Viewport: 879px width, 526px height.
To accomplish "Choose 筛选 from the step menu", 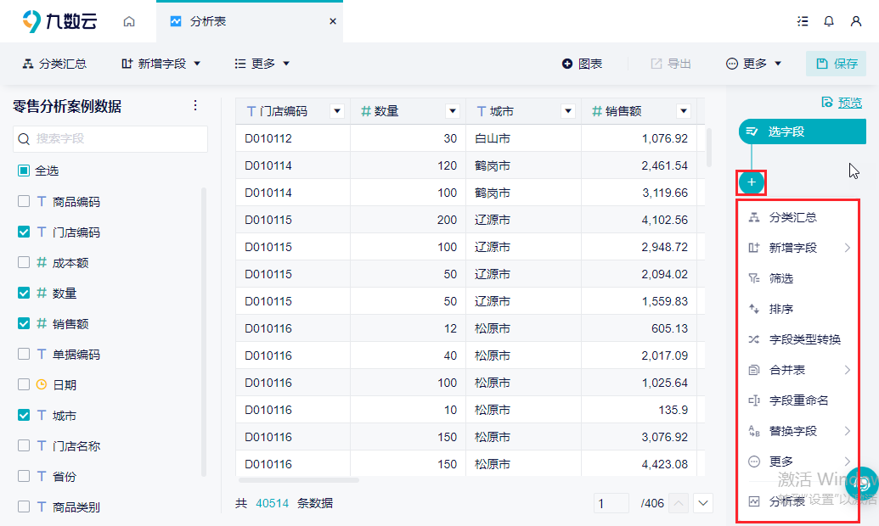I will pos(797,278).
